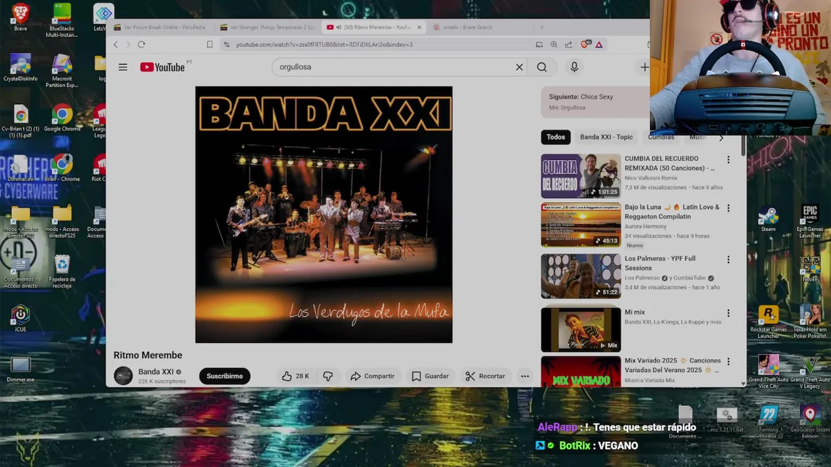Viewport: 831px width, 467px height.
Task: Open a new tab with plus button
Action: 541,27
